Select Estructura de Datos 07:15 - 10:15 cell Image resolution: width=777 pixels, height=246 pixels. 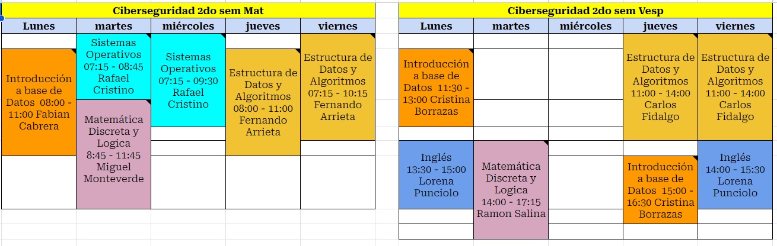point(337,87)
